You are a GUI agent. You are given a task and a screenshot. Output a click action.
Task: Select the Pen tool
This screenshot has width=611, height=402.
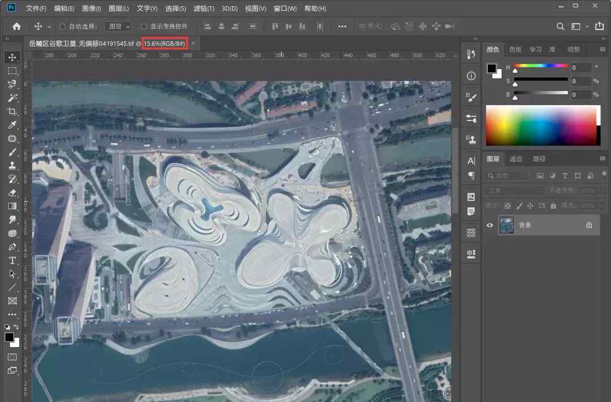click(x=12, y=247)
